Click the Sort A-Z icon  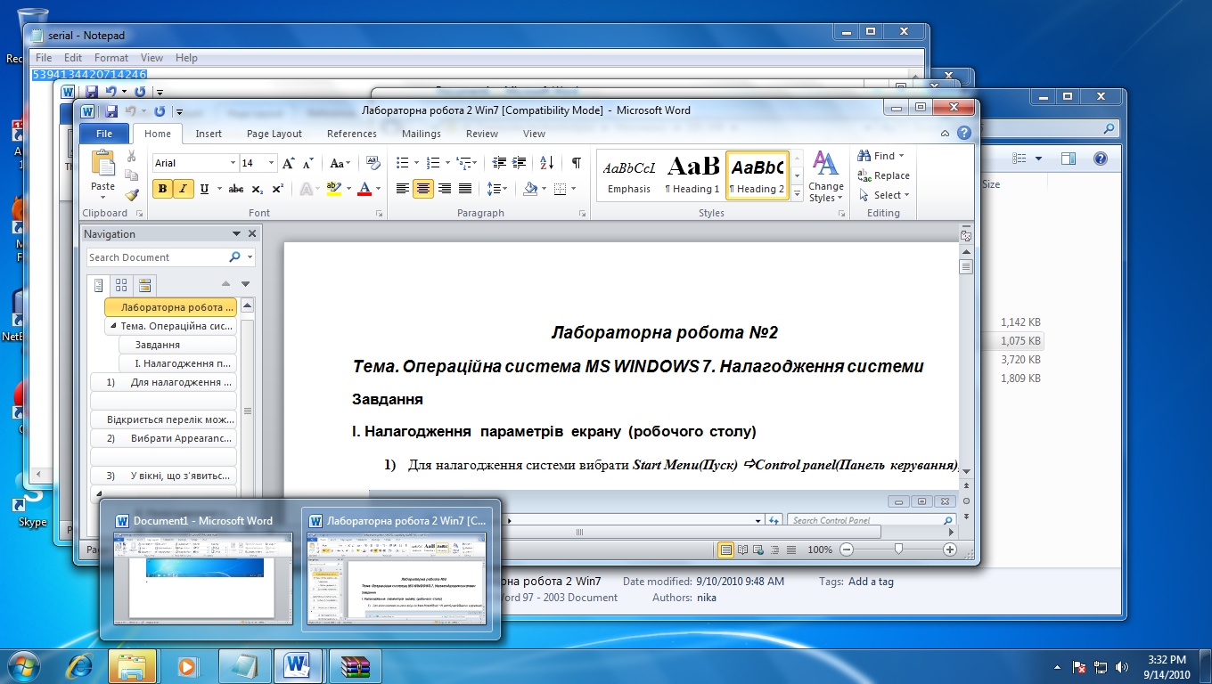point(547,163)
